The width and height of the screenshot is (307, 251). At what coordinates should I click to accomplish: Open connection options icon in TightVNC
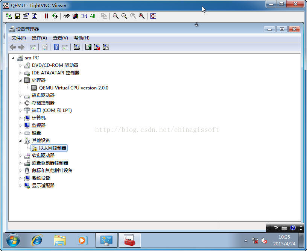(x=26, y=16)
